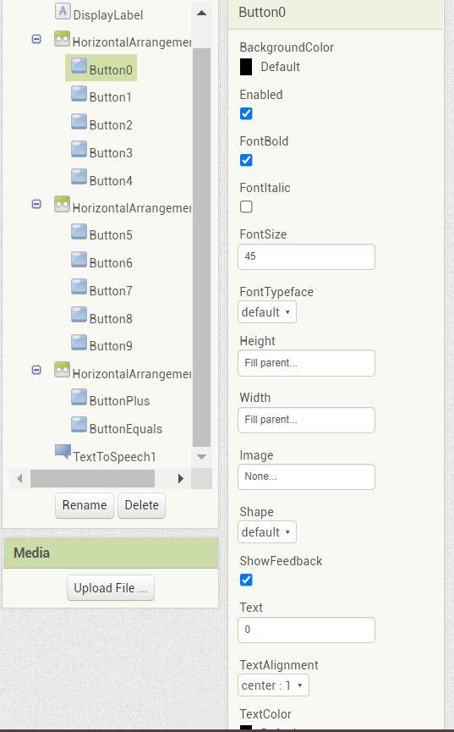Image resolution: width=454 pixels, height=732 pixels.
Task: Click the Rename button
Action: coord(85,505)
